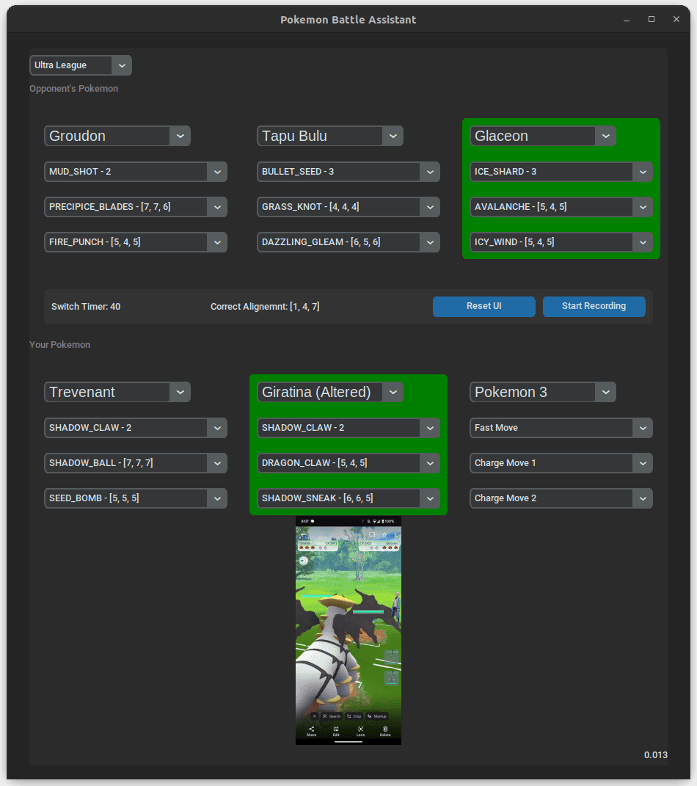This screenshot has width=697, height=786.
Task: Open the Charge Move 1 dropdown
Action: tap(561, 463)
